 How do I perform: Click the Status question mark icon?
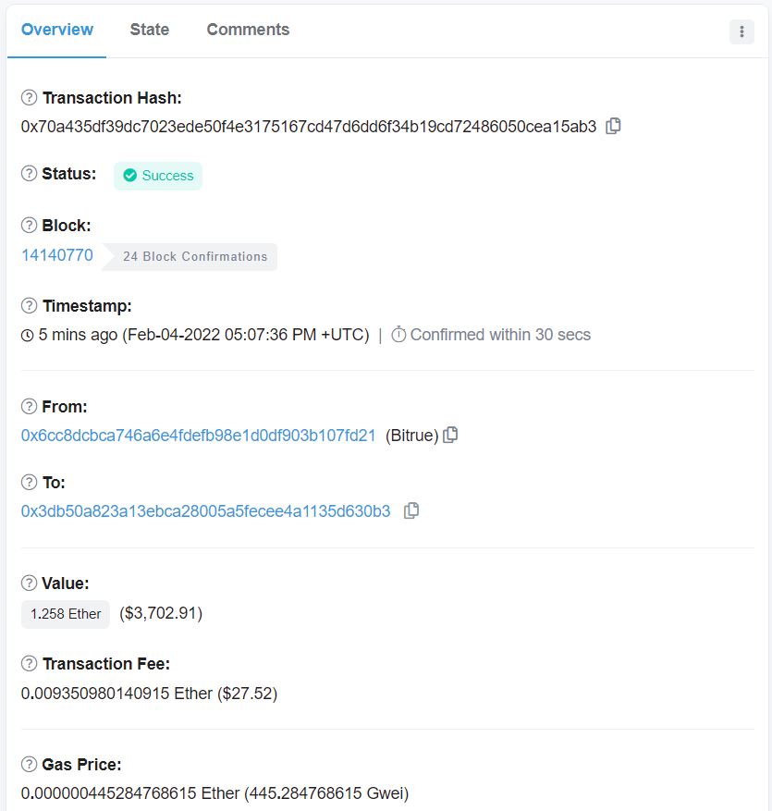[29, 173]
